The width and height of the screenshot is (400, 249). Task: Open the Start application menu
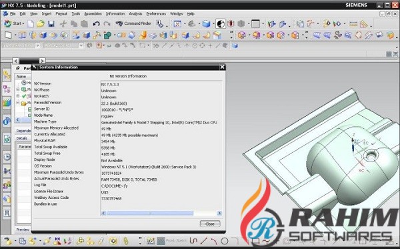14,23
